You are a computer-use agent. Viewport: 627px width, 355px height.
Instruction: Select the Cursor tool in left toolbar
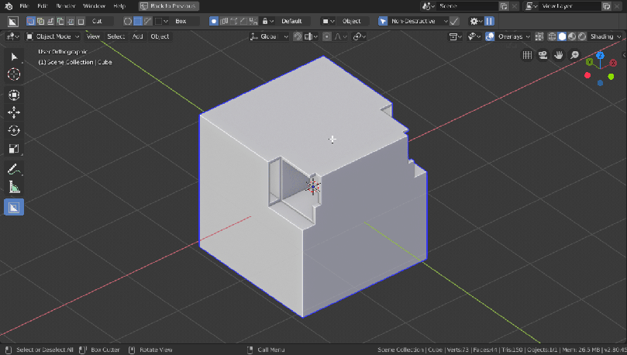(14, 74)
